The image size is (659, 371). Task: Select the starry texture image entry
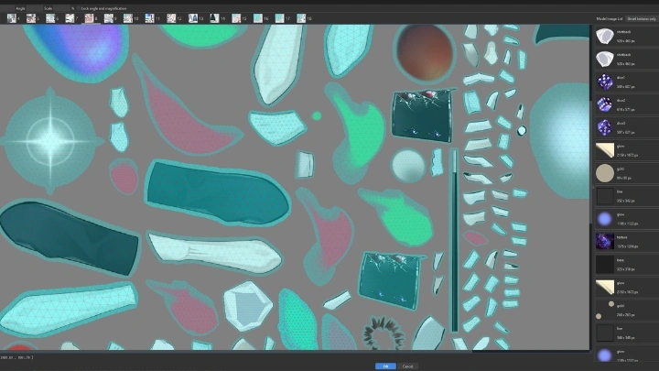[626, 242]
